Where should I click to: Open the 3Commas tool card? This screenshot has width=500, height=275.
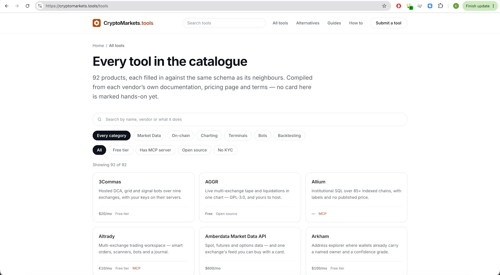143,197
